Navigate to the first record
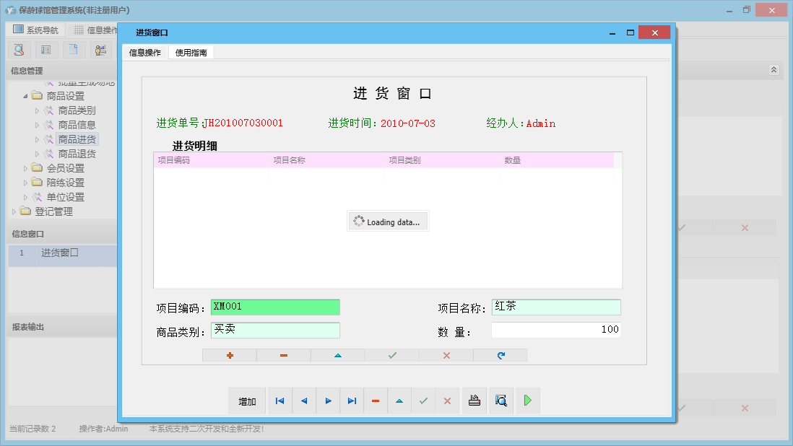The image size is (793, 446). point(279,401)
